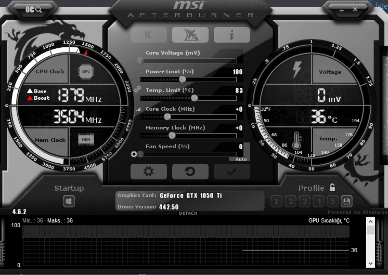Select profile slot 4
Screen dimensions: 388x275
[319, 201]
